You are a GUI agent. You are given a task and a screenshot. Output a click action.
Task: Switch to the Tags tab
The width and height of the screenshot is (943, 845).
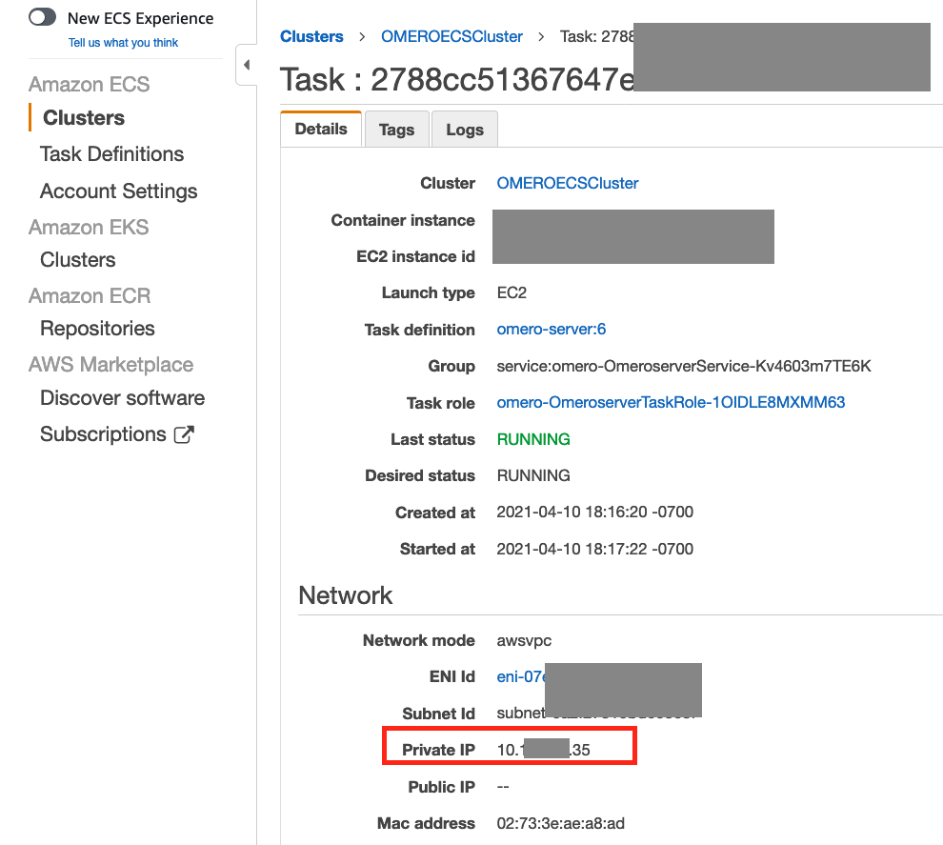pyautogui.click(x=397, y=130)
